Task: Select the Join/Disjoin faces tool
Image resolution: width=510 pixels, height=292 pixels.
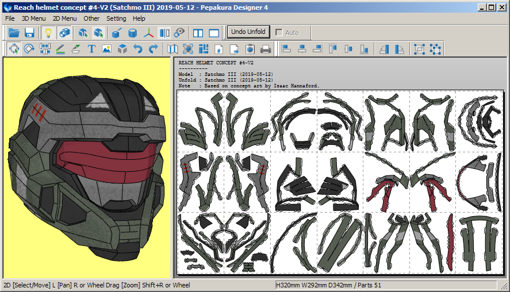Action: (45, 49)
